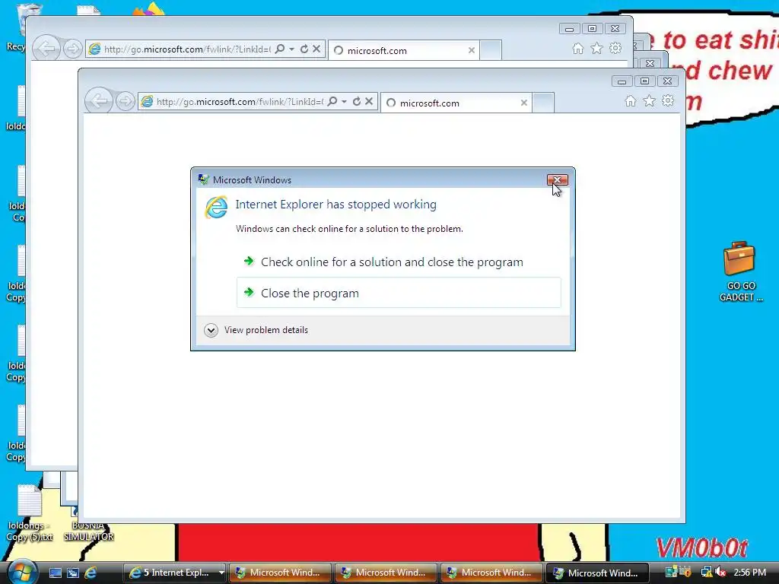Viewport: 779px width, 584px height.
Task: Click Forward arrow in front Internet Explorer window
Action: (x=126, y=102)
